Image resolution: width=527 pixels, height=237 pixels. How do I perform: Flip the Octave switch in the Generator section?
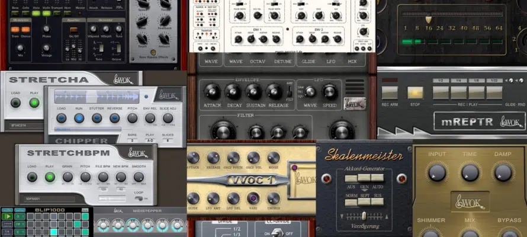pyautogui.click(x=118, y=48)
